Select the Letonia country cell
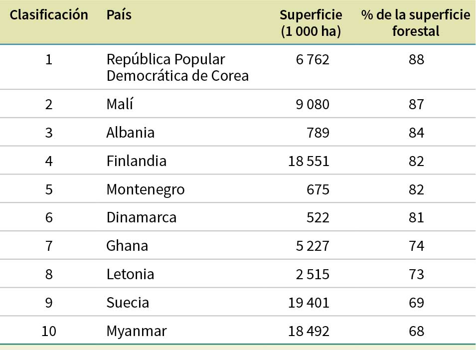Screen dimensions: 476x350 130,275
